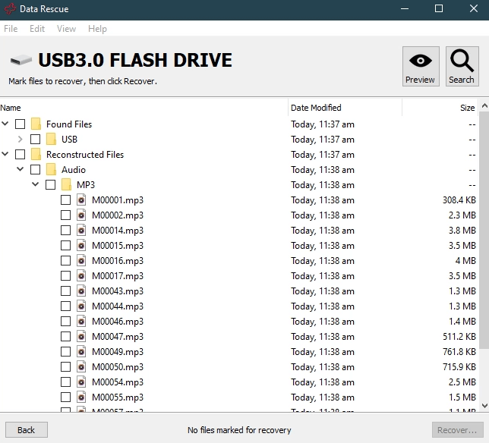This screenshot has height=443, width=489.
Task: Sort by the Size column header
Action: (x=440, y=108)
